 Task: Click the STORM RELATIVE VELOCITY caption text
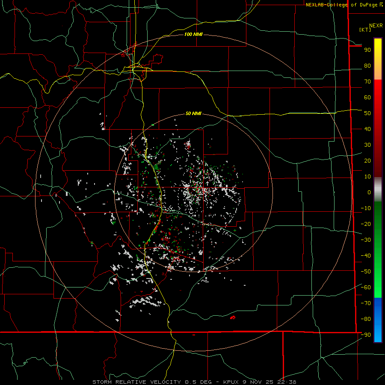click(137, 382)
